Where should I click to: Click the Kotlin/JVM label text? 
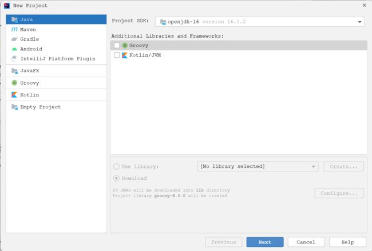coord(145,55)
